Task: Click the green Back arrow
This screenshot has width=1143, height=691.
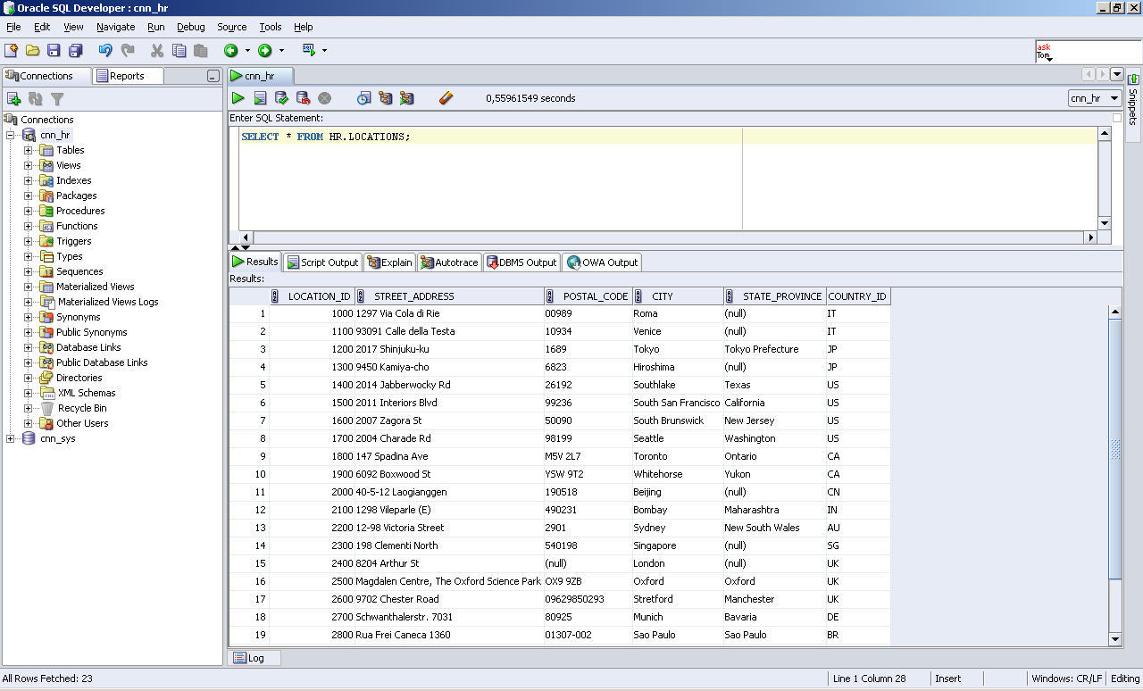Action: click(x=230, y=51)
